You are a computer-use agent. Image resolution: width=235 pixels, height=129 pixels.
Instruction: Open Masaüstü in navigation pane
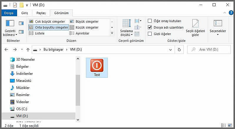pyautogui.click(x=20, y=81)
